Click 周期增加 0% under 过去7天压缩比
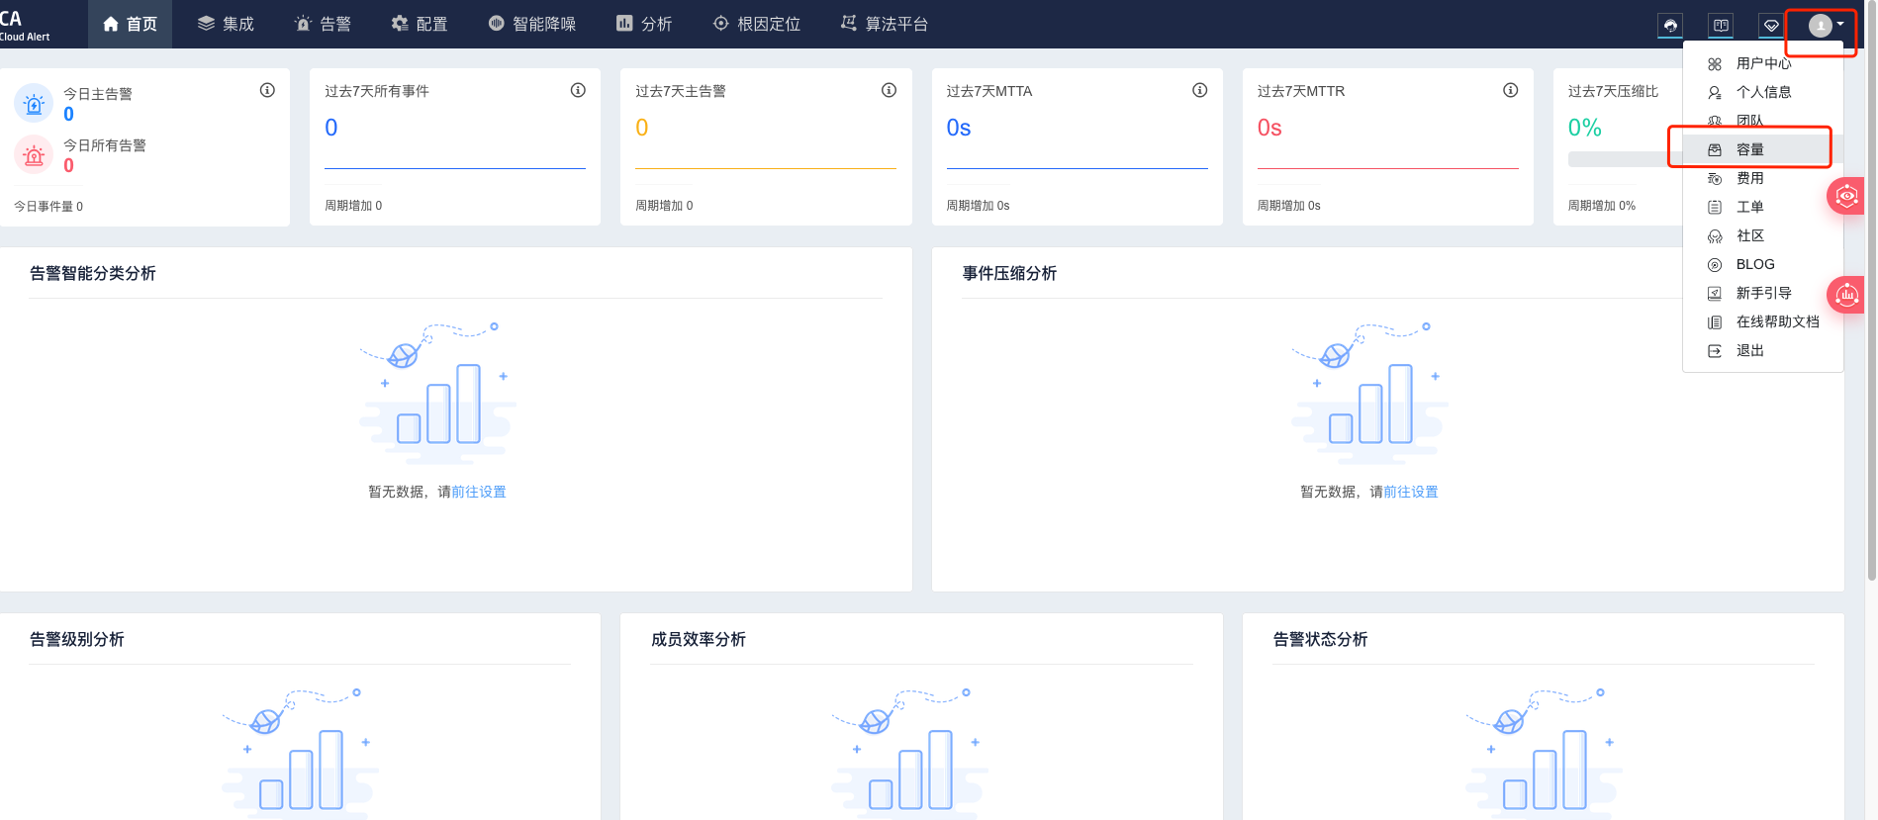The image size is (1878, 820). pyautogui.click(x=1602, y=206)
